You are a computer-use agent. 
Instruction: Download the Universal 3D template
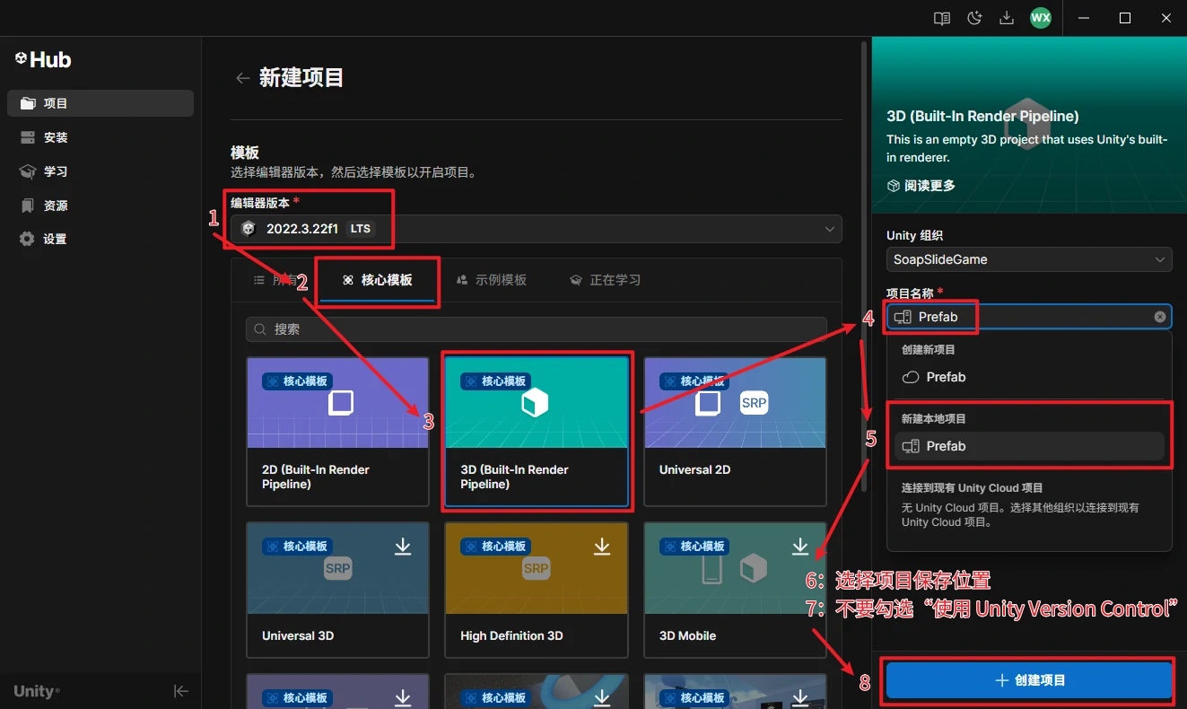coord(403,547)
